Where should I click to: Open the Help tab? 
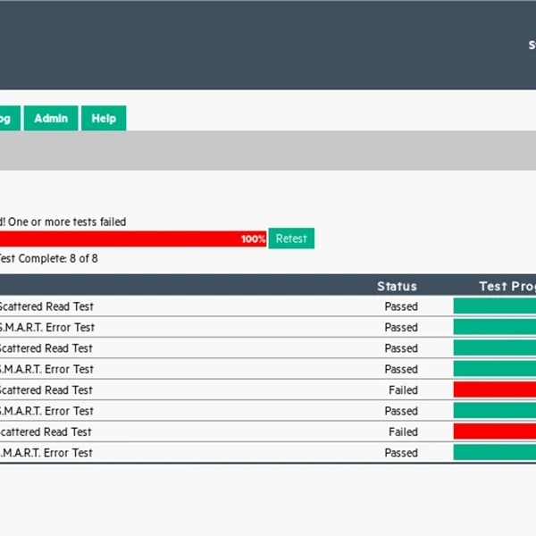104,118
